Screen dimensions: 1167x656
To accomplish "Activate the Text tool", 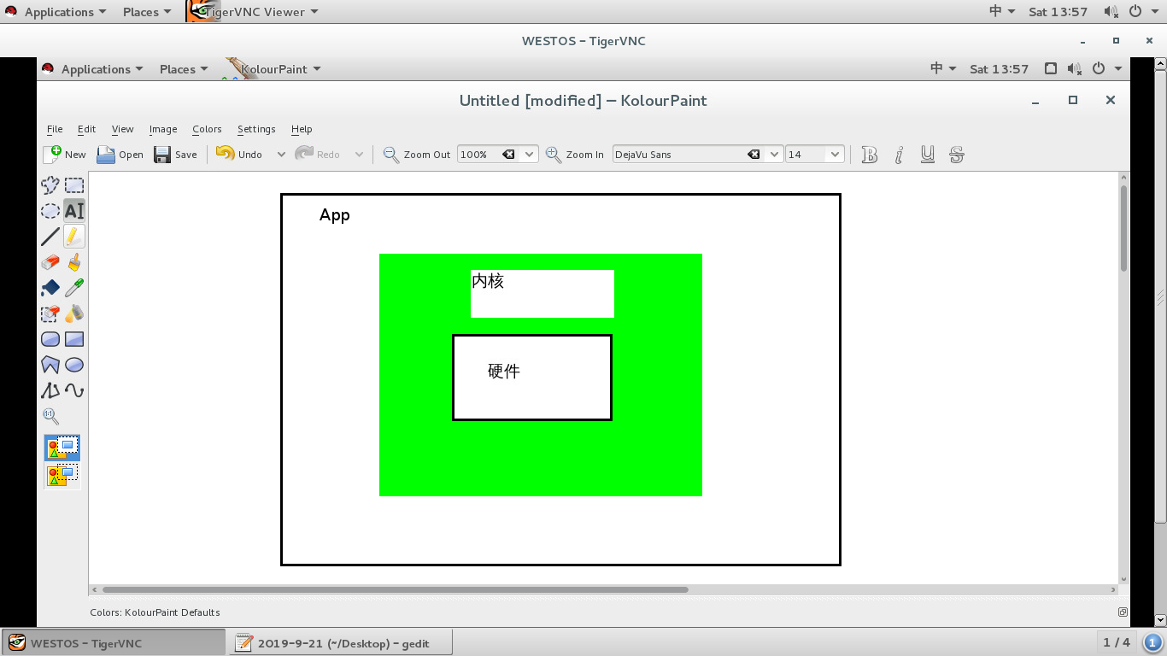I will point(74,211).
